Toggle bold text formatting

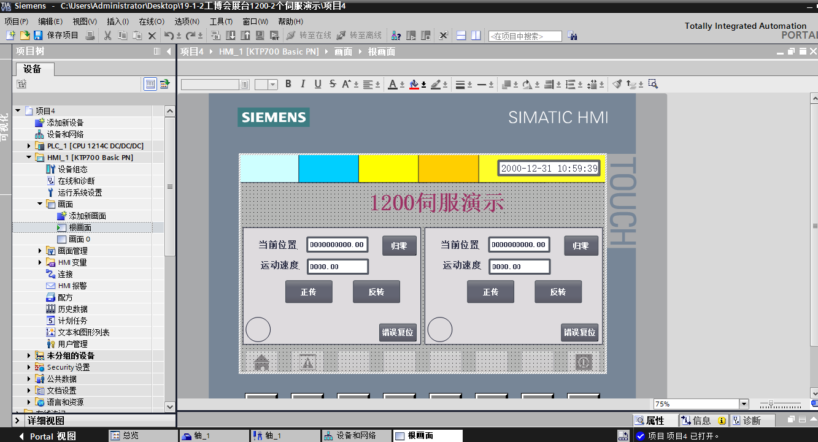288,84
